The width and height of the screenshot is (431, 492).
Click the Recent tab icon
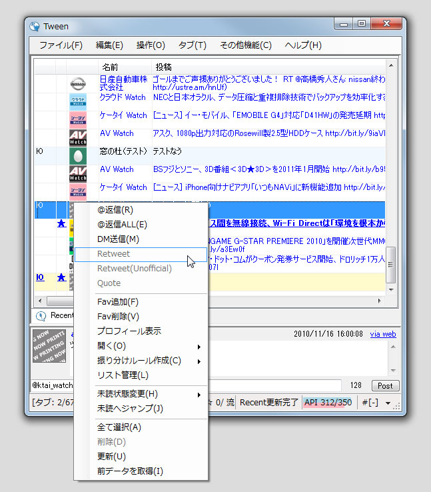41,316
